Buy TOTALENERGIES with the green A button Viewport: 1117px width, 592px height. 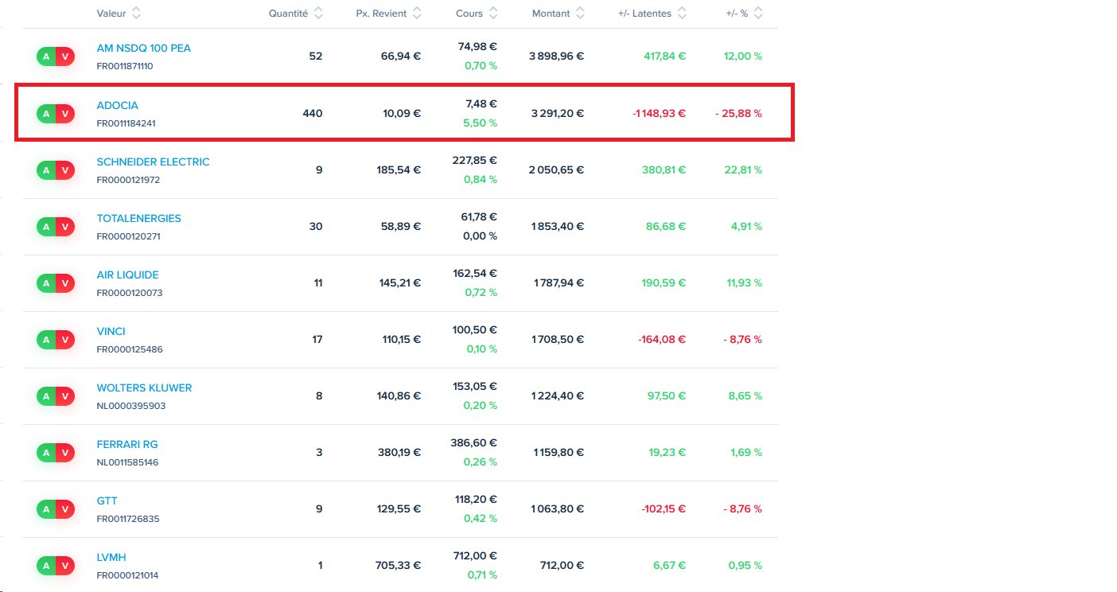click(x=46, y=227)
